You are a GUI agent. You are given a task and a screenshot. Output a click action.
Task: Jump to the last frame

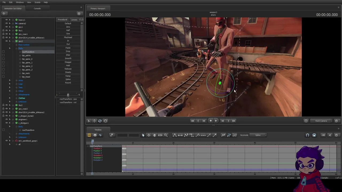[223, 121]
